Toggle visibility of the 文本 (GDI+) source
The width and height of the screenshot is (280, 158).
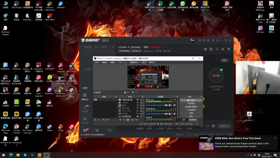click(138, 111)
